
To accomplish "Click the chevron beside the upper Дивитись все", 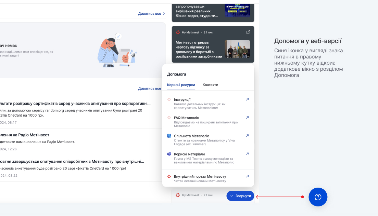I will pos(164,14).
